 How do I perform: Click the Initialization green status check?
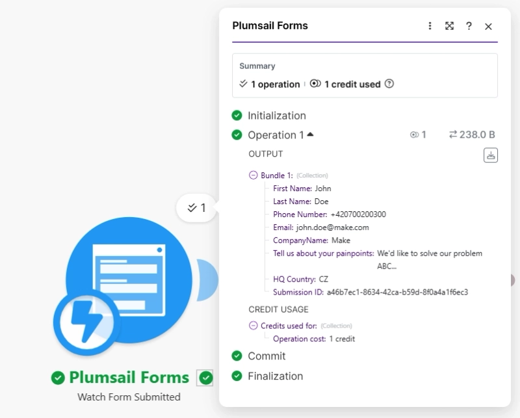tap(237, 116)
